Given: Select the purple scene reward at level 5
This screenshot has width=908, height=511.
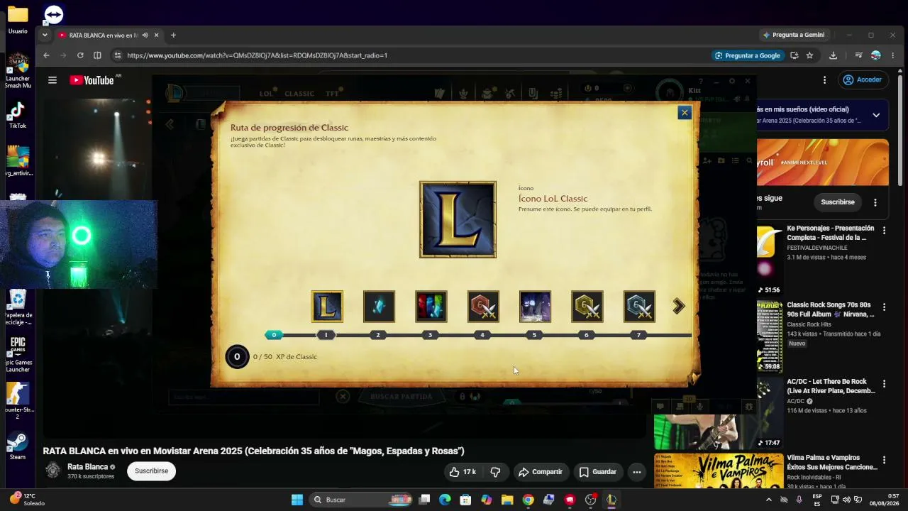Looking at the screenshot, I should coord(535,307).
